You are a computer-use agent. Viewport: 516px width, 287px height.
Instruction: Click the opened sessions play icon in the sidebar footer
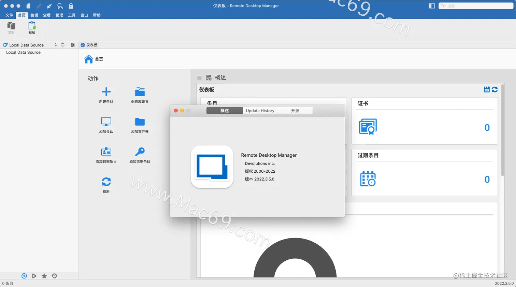[x=34, y=276]
